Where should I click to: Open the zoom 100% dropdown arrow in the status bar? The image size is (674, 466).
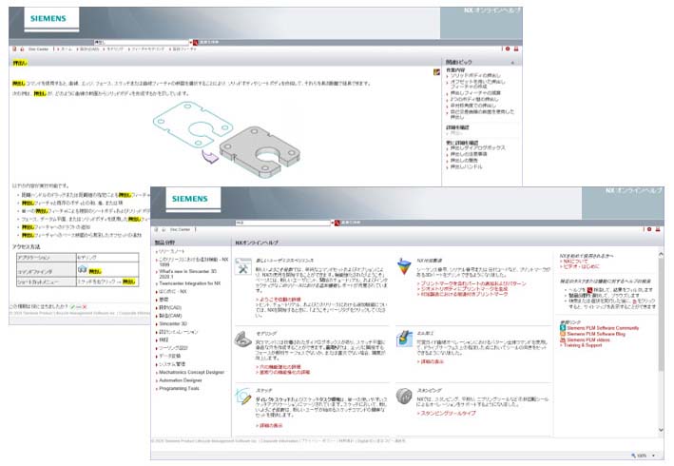point(653,456)
